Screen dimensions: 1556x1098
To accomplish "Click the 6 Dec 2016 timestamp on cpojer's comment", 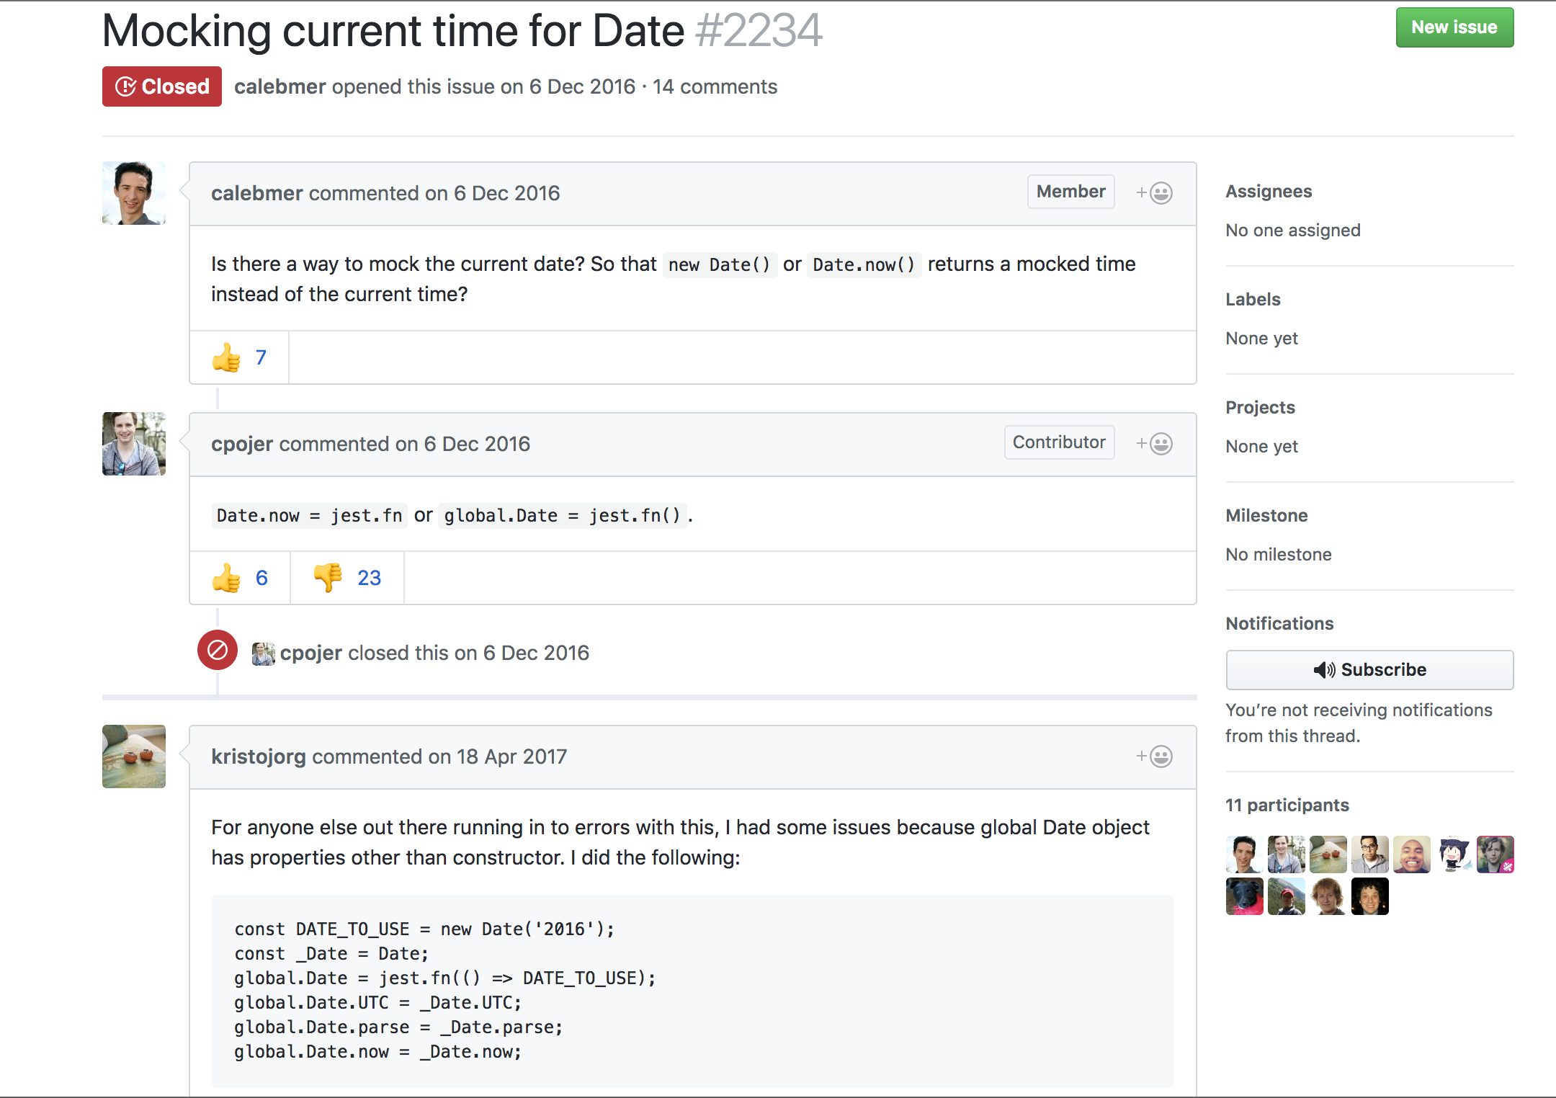I will point(476,444).
